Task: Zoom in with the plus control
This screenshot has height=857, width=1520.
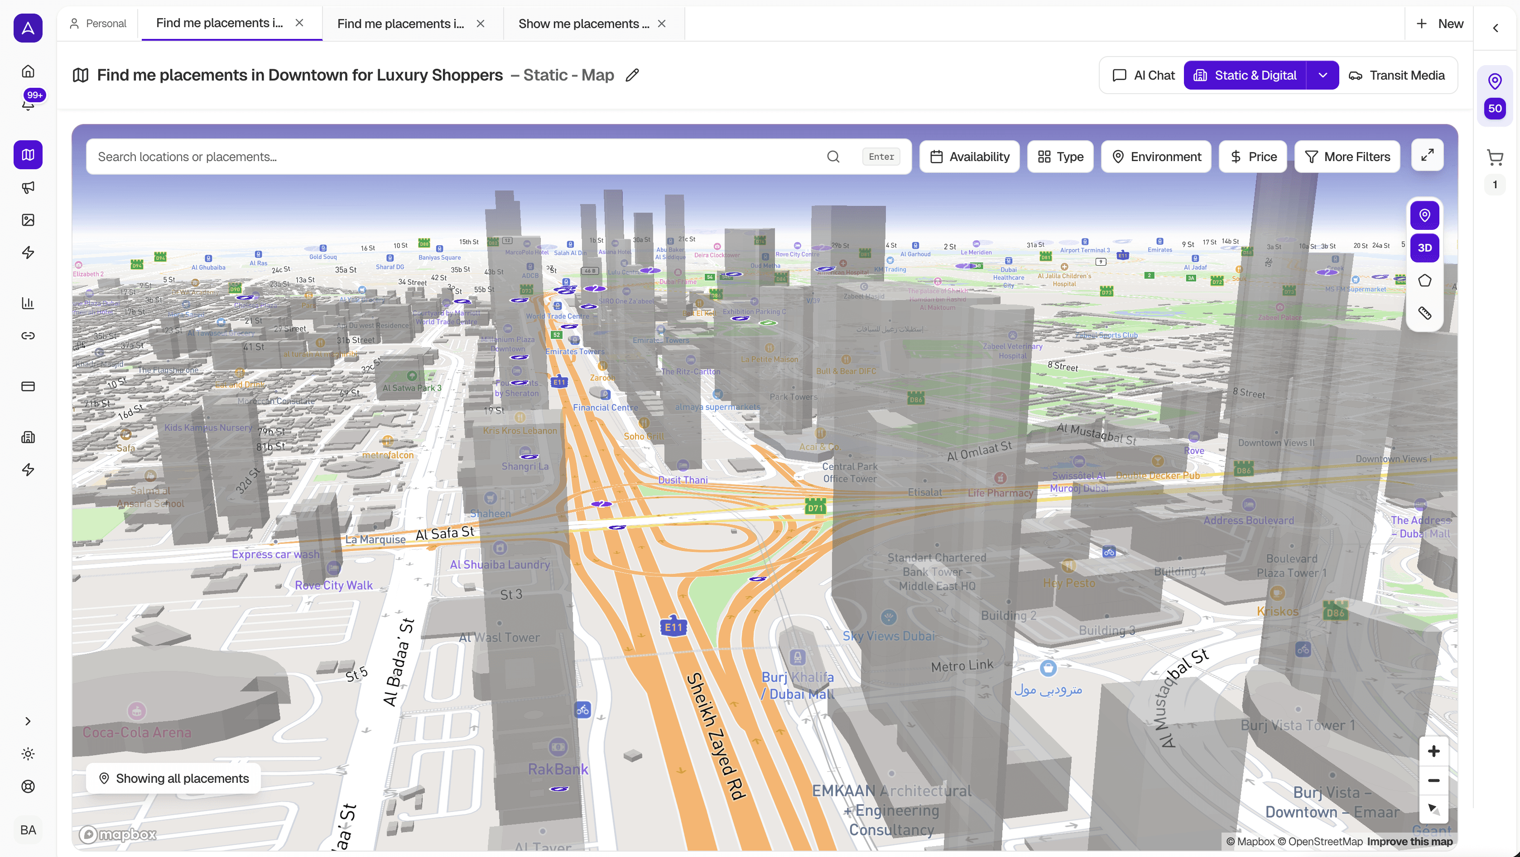Action: [1433, 751]
